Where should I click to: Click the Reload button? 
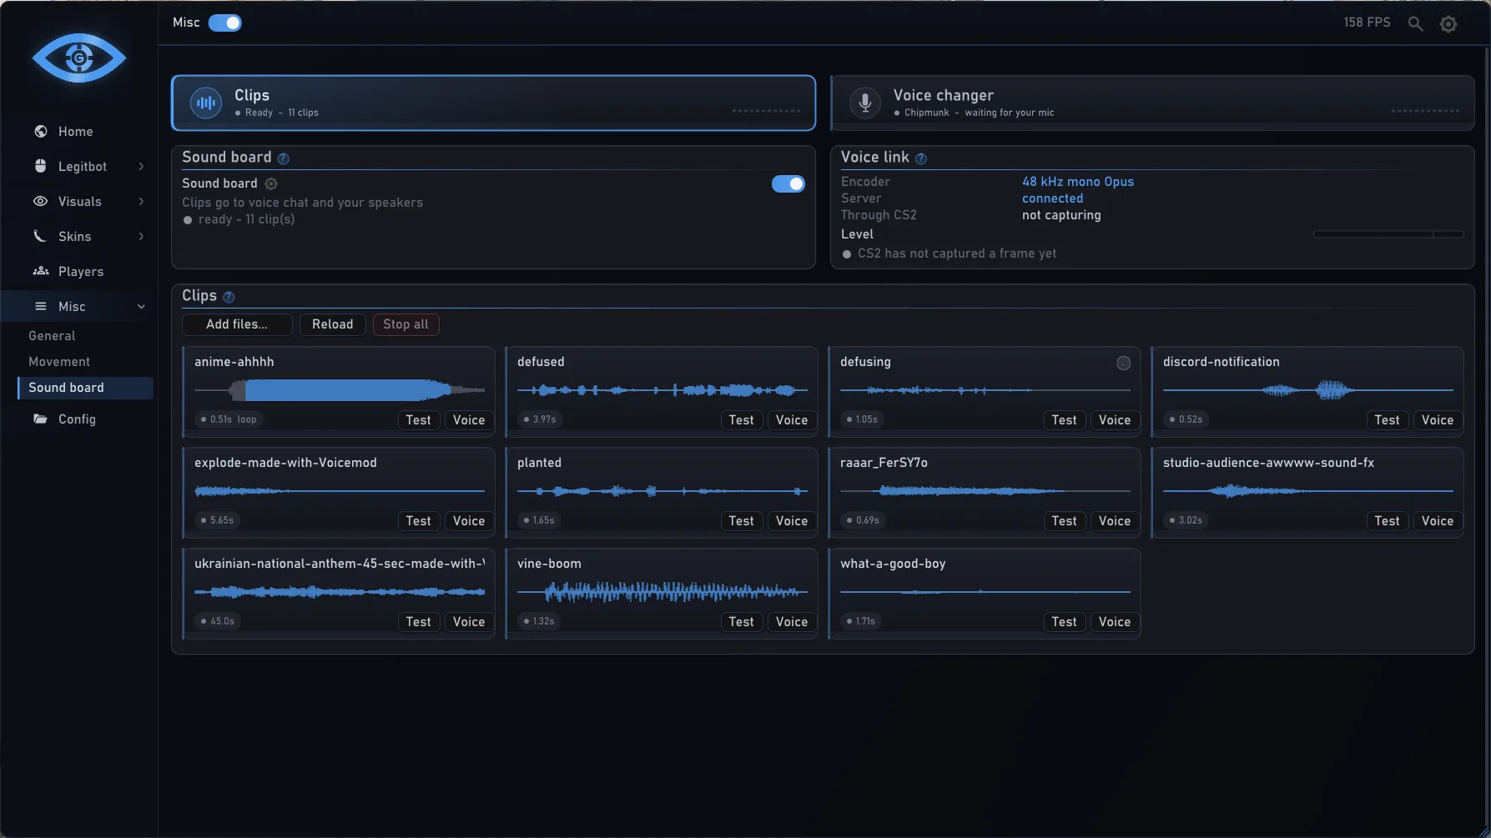(332, 324)
